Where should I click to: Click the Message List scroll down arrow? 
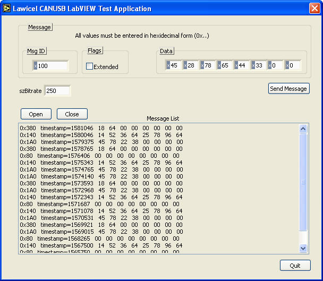[303, 248]
